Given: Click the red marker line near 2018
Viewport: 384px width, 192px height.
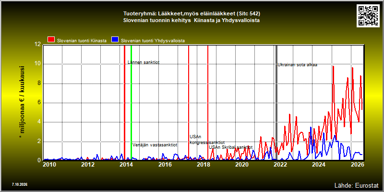Looking at the screenshot, I should click(x=208, y=103).
